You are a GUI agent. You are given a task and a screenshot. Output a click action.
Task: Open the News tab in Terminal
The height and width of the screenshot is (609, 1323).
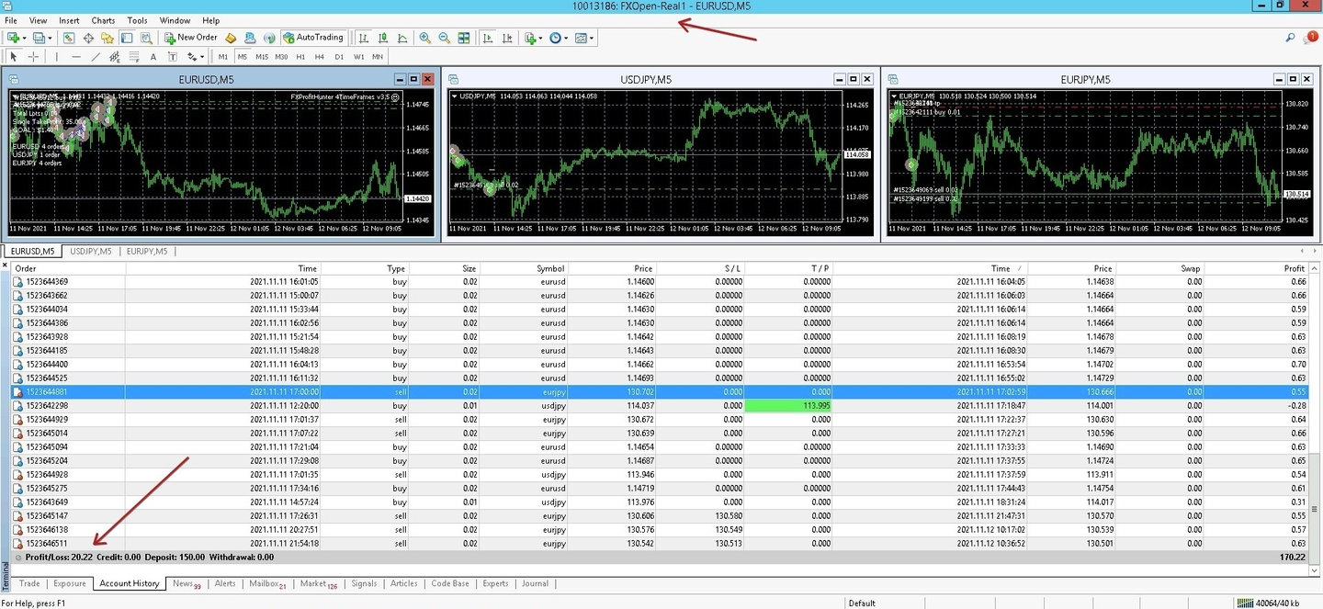tap(187, 583)
